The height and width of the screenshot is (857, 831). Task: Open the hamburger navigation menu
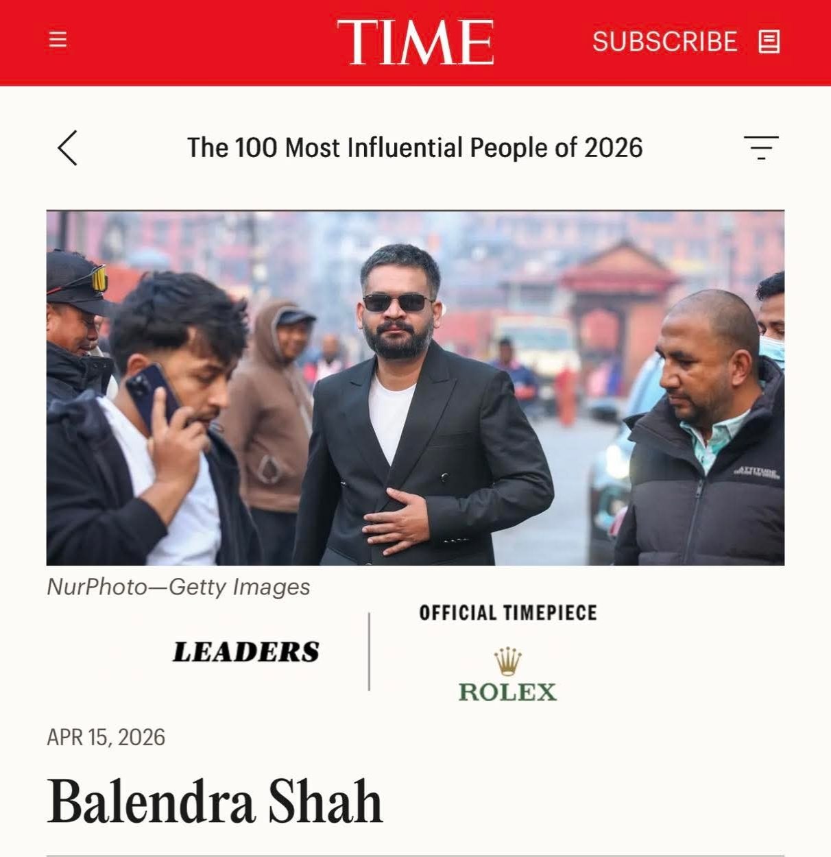[58, 39]
